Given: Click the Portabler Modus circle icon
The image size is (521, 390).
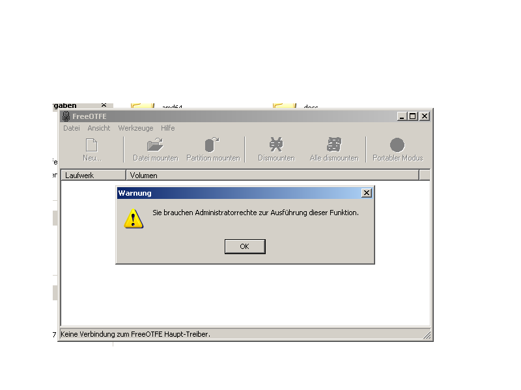Looking at the screenshot, I should (397, 145).
